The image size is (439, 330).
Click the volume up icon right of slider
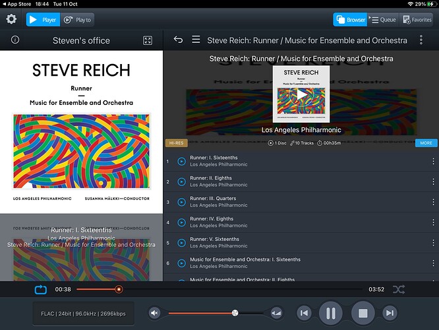pos(276,313)
